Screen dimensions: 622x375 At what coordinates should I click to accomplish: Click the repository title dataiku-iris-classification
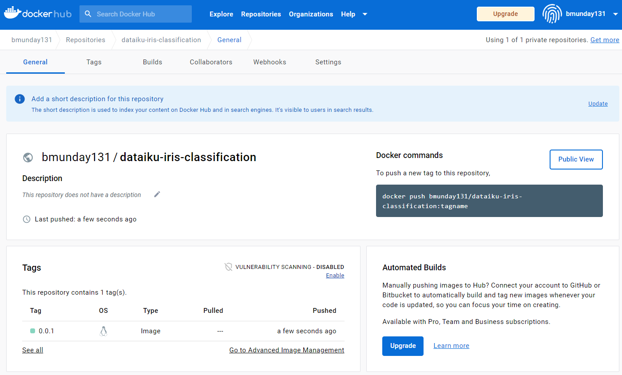click(x=188, y=157)
